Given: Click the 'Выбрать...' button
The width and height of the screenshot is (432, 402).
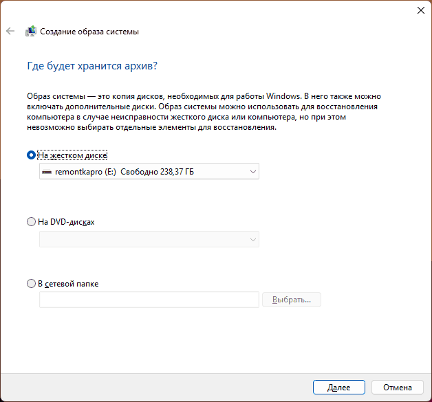Looking at the screenshot, I should 292,300.
